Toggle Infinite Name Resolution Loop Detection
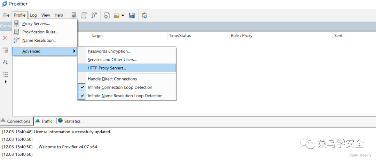Screen dimensions: 376x160 click(x=127, y=96)
